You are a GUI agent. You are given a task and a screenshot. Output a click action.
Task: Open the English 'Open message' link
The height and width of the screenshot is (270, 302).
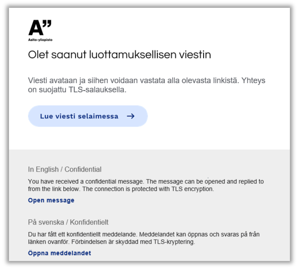coord(51,200)
